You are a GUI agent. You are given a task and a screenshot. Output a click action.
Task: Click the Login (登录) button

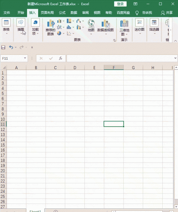tap(120, 4)
